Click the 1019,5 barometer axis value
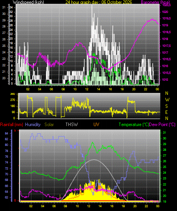177x211 pixels. [167, 19]
